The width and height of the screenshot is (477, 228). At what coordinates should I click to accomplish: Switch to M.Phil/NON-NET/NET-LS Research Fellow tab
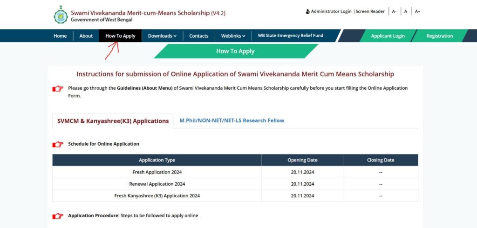(x=232, y=121)
